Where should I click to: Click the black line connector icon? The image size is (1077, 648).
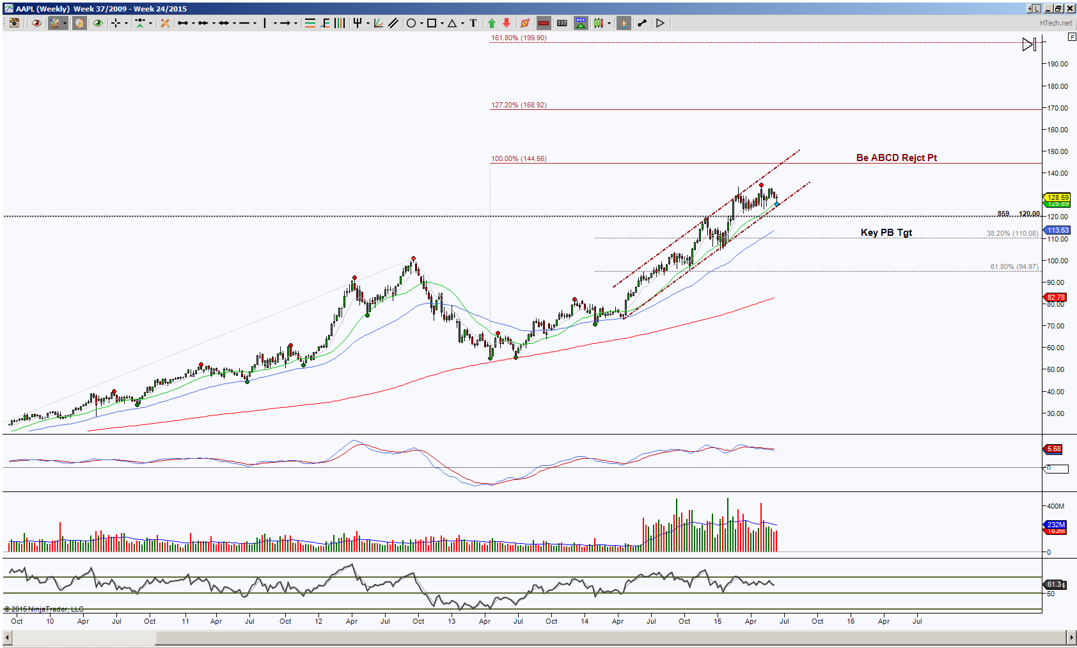tap(642, 23)
